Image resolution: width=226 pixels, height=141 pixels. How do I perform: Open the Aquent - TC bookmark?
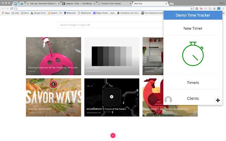click(55, 13)
